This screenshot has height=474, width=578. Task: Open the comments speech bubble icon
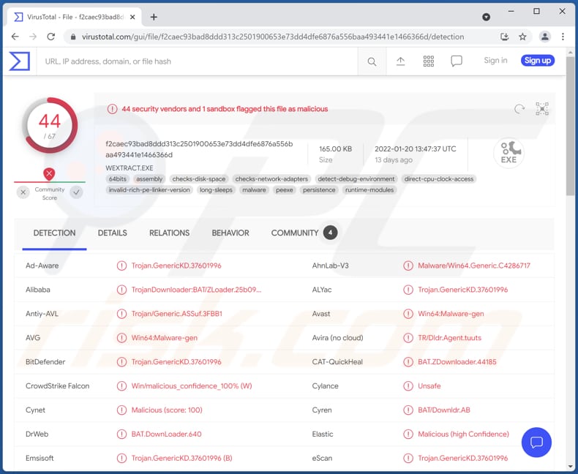pos(457,61)
